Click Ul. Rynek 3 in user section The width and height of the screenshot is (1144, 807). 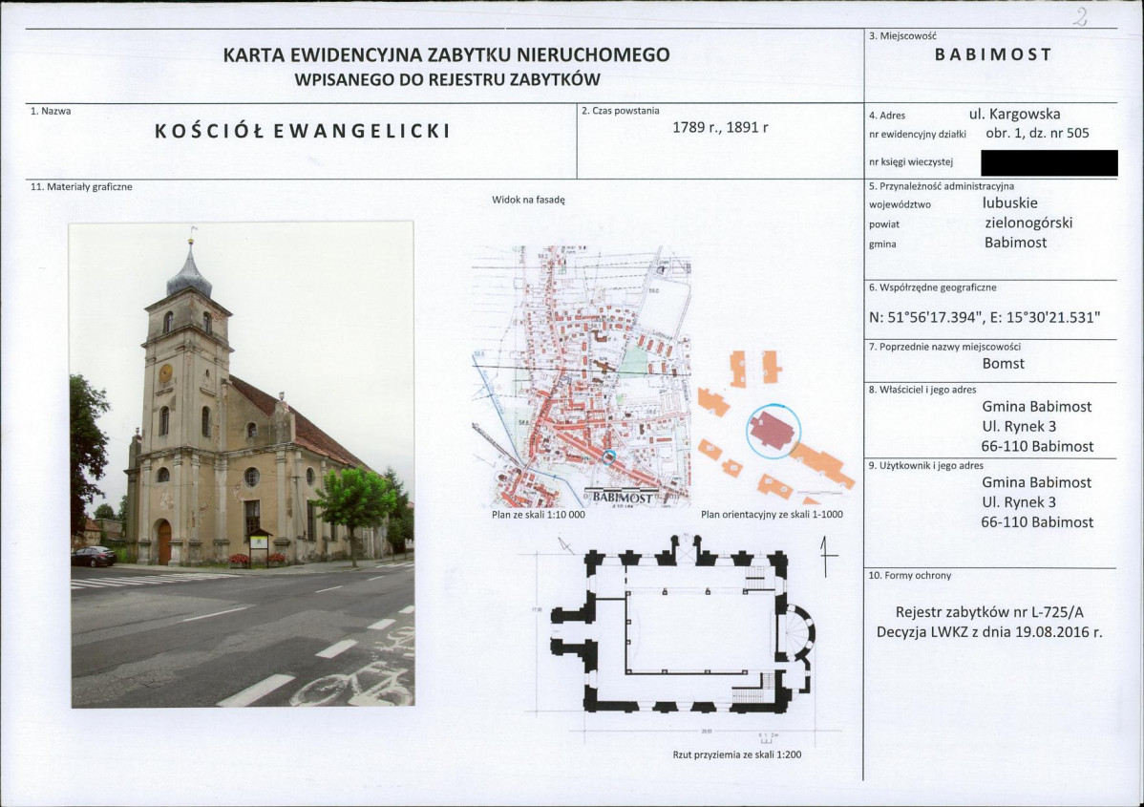point(1019,502)
